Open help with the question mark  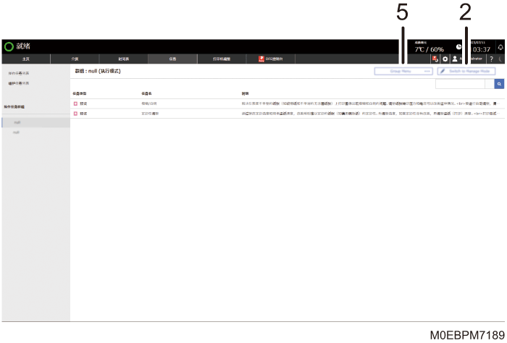tap(492, 59)
